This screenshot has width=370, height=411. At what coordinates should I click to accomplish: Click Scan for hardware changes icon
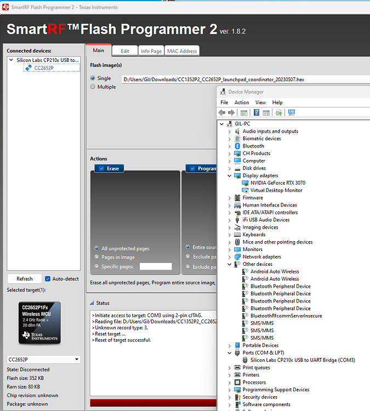(292, 113)
